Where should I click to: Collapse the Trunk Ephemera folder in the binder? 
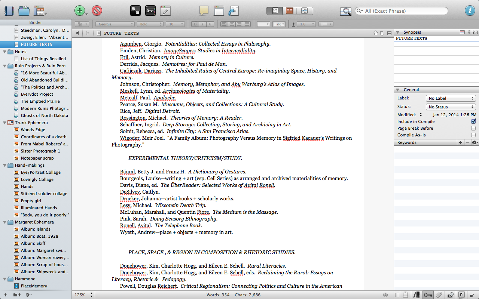click(4, 123)
